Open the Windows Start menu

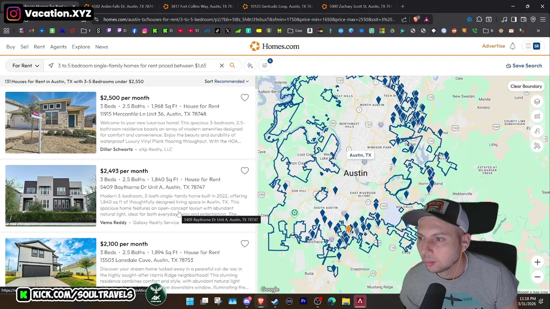189,301
